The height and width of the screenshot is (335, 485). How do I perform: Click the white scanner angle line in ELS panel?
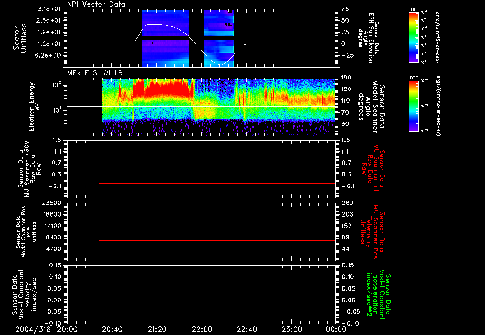click(201, 106)
